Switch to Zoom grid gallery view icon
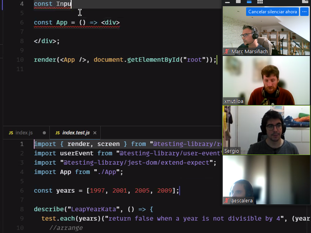 [260, 2]
